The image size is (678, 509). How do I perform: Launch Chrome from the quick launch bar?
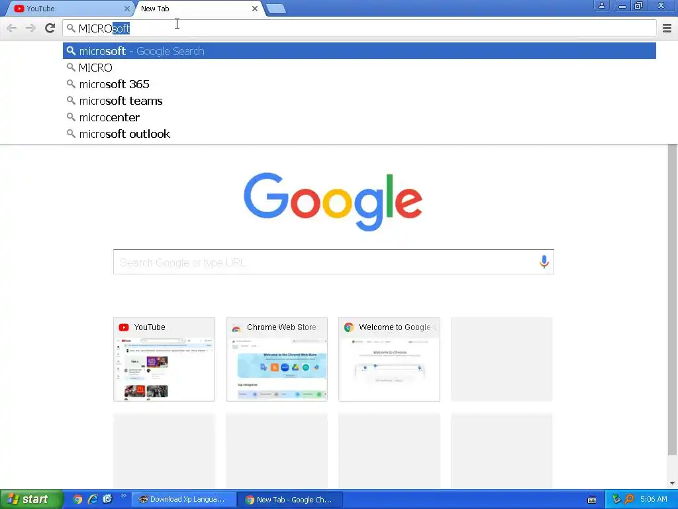77,499
